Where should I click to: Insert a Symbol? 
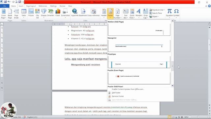(176, 14)
